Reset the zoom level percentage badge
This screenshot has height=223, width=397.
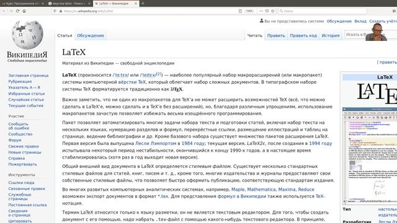tap(249, 11)
